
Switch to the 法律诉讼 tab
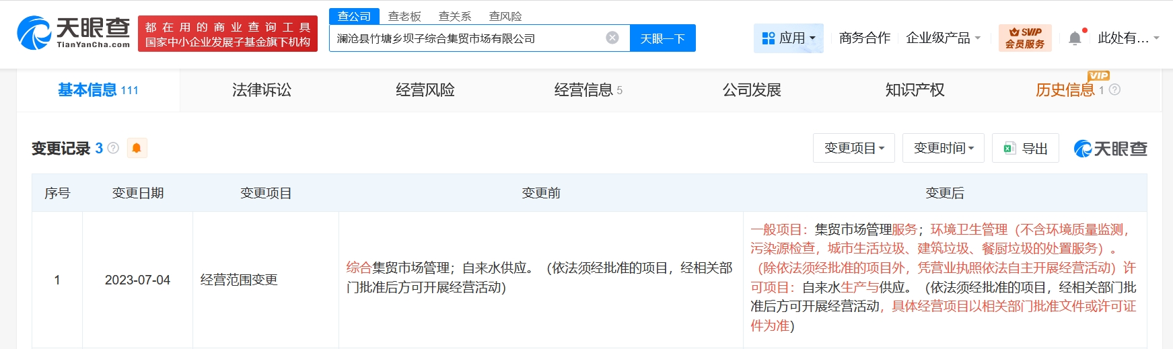pyautogui.click(x=262, y=90)
